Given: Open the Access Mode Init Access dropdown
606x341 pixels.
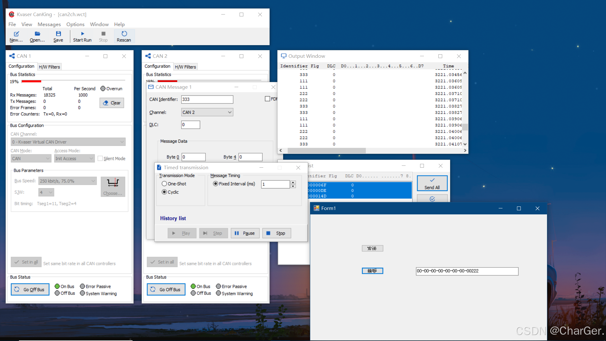Looking at the screenshot, I should 74,159.
